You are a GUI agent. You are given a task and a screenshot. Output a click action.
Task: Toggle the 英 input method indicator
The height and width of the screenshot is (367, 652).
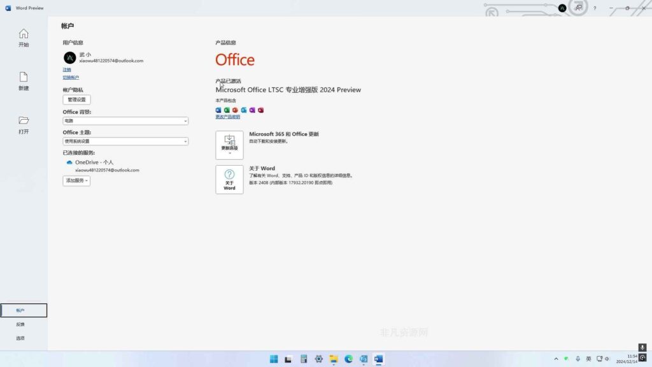coord(588,359)
